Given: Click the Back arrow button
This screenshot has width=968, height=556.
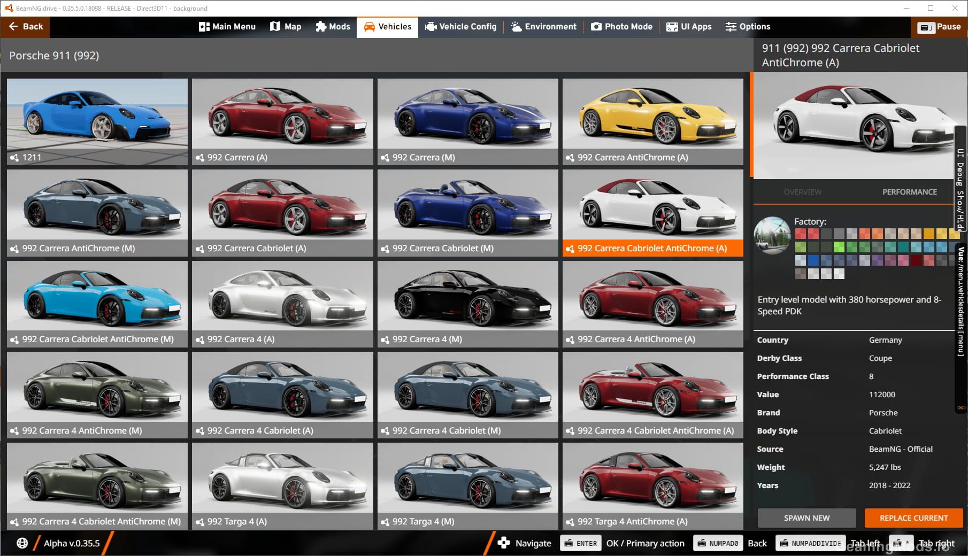Looking at the screenshot, I should click(x=25, y=26).
